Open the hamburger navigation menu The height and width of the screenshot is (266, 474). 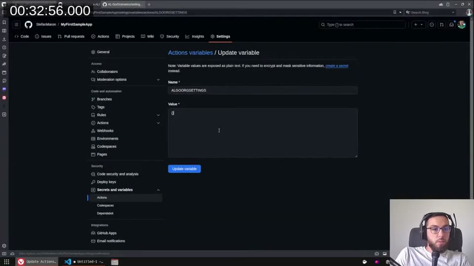17,25
